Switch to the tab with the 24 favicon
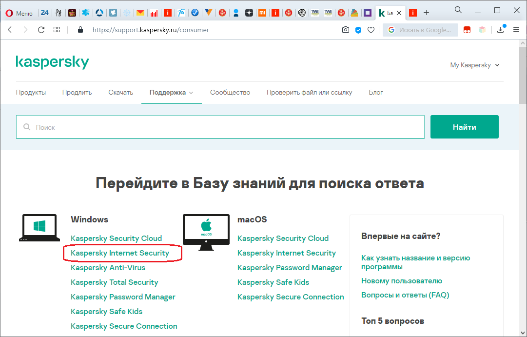 coord(45,13)
